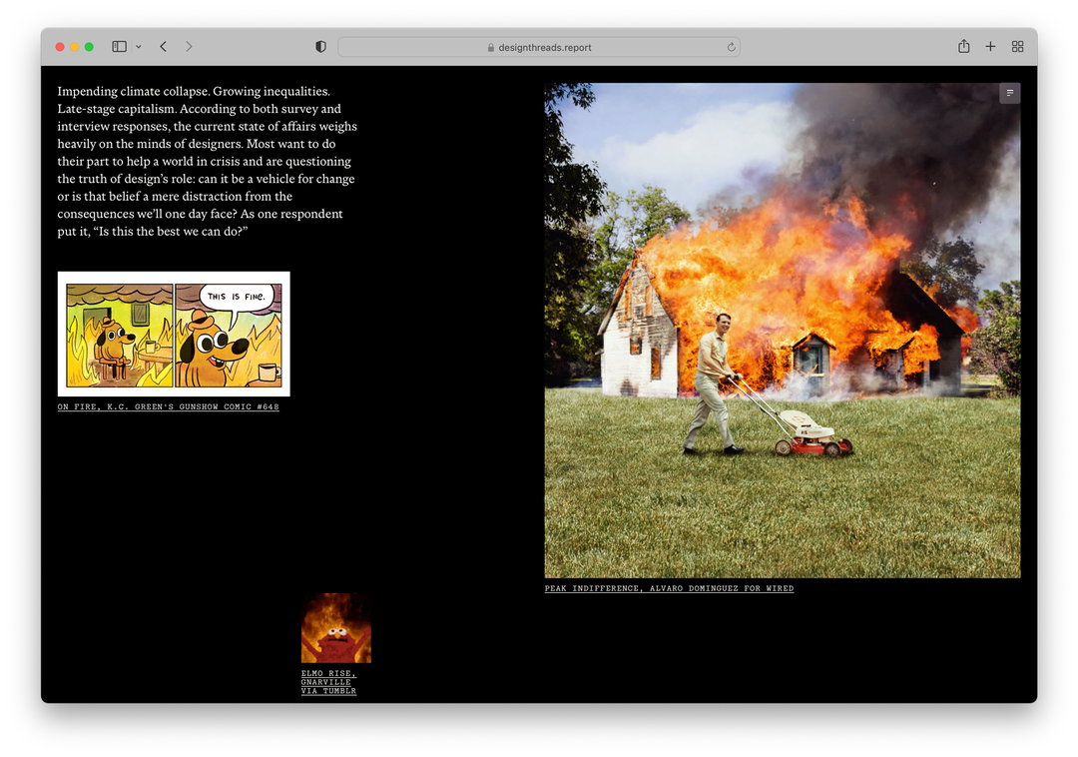Click the paragraph starting "Impending climate collapse"
The height and width of the screenshot is (757, 1078).
click(x=208, y=161)
